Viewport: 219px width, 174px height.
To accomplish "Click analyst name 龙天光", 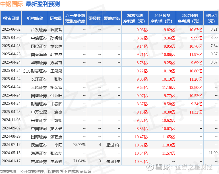I will [x=56, y=129].
